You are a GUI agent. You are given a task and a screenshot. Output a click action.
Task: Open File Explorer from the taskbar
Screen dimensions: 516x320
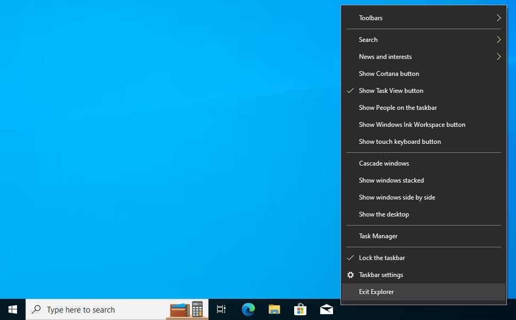pos(274,309)
